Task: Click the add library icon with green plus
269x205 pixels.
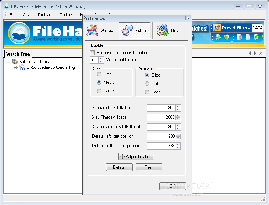Action: (x=218, y=37)
